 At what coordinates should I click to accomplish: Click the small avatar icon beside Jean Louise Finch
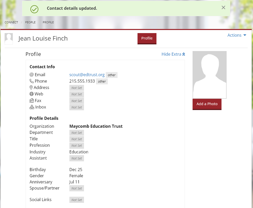9,38
